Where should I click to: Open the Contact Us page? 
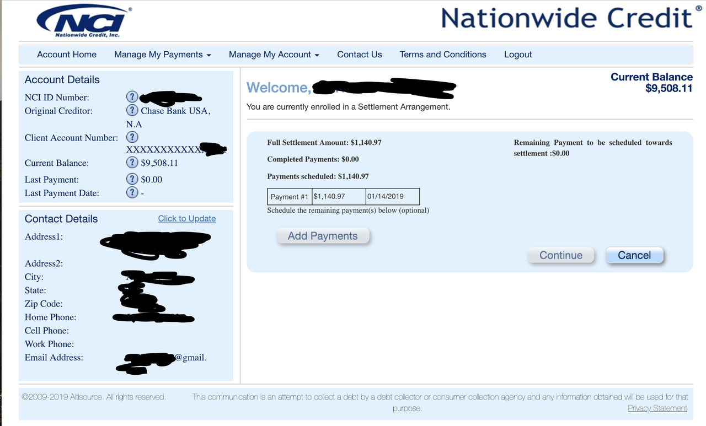[x=359, y=55]
